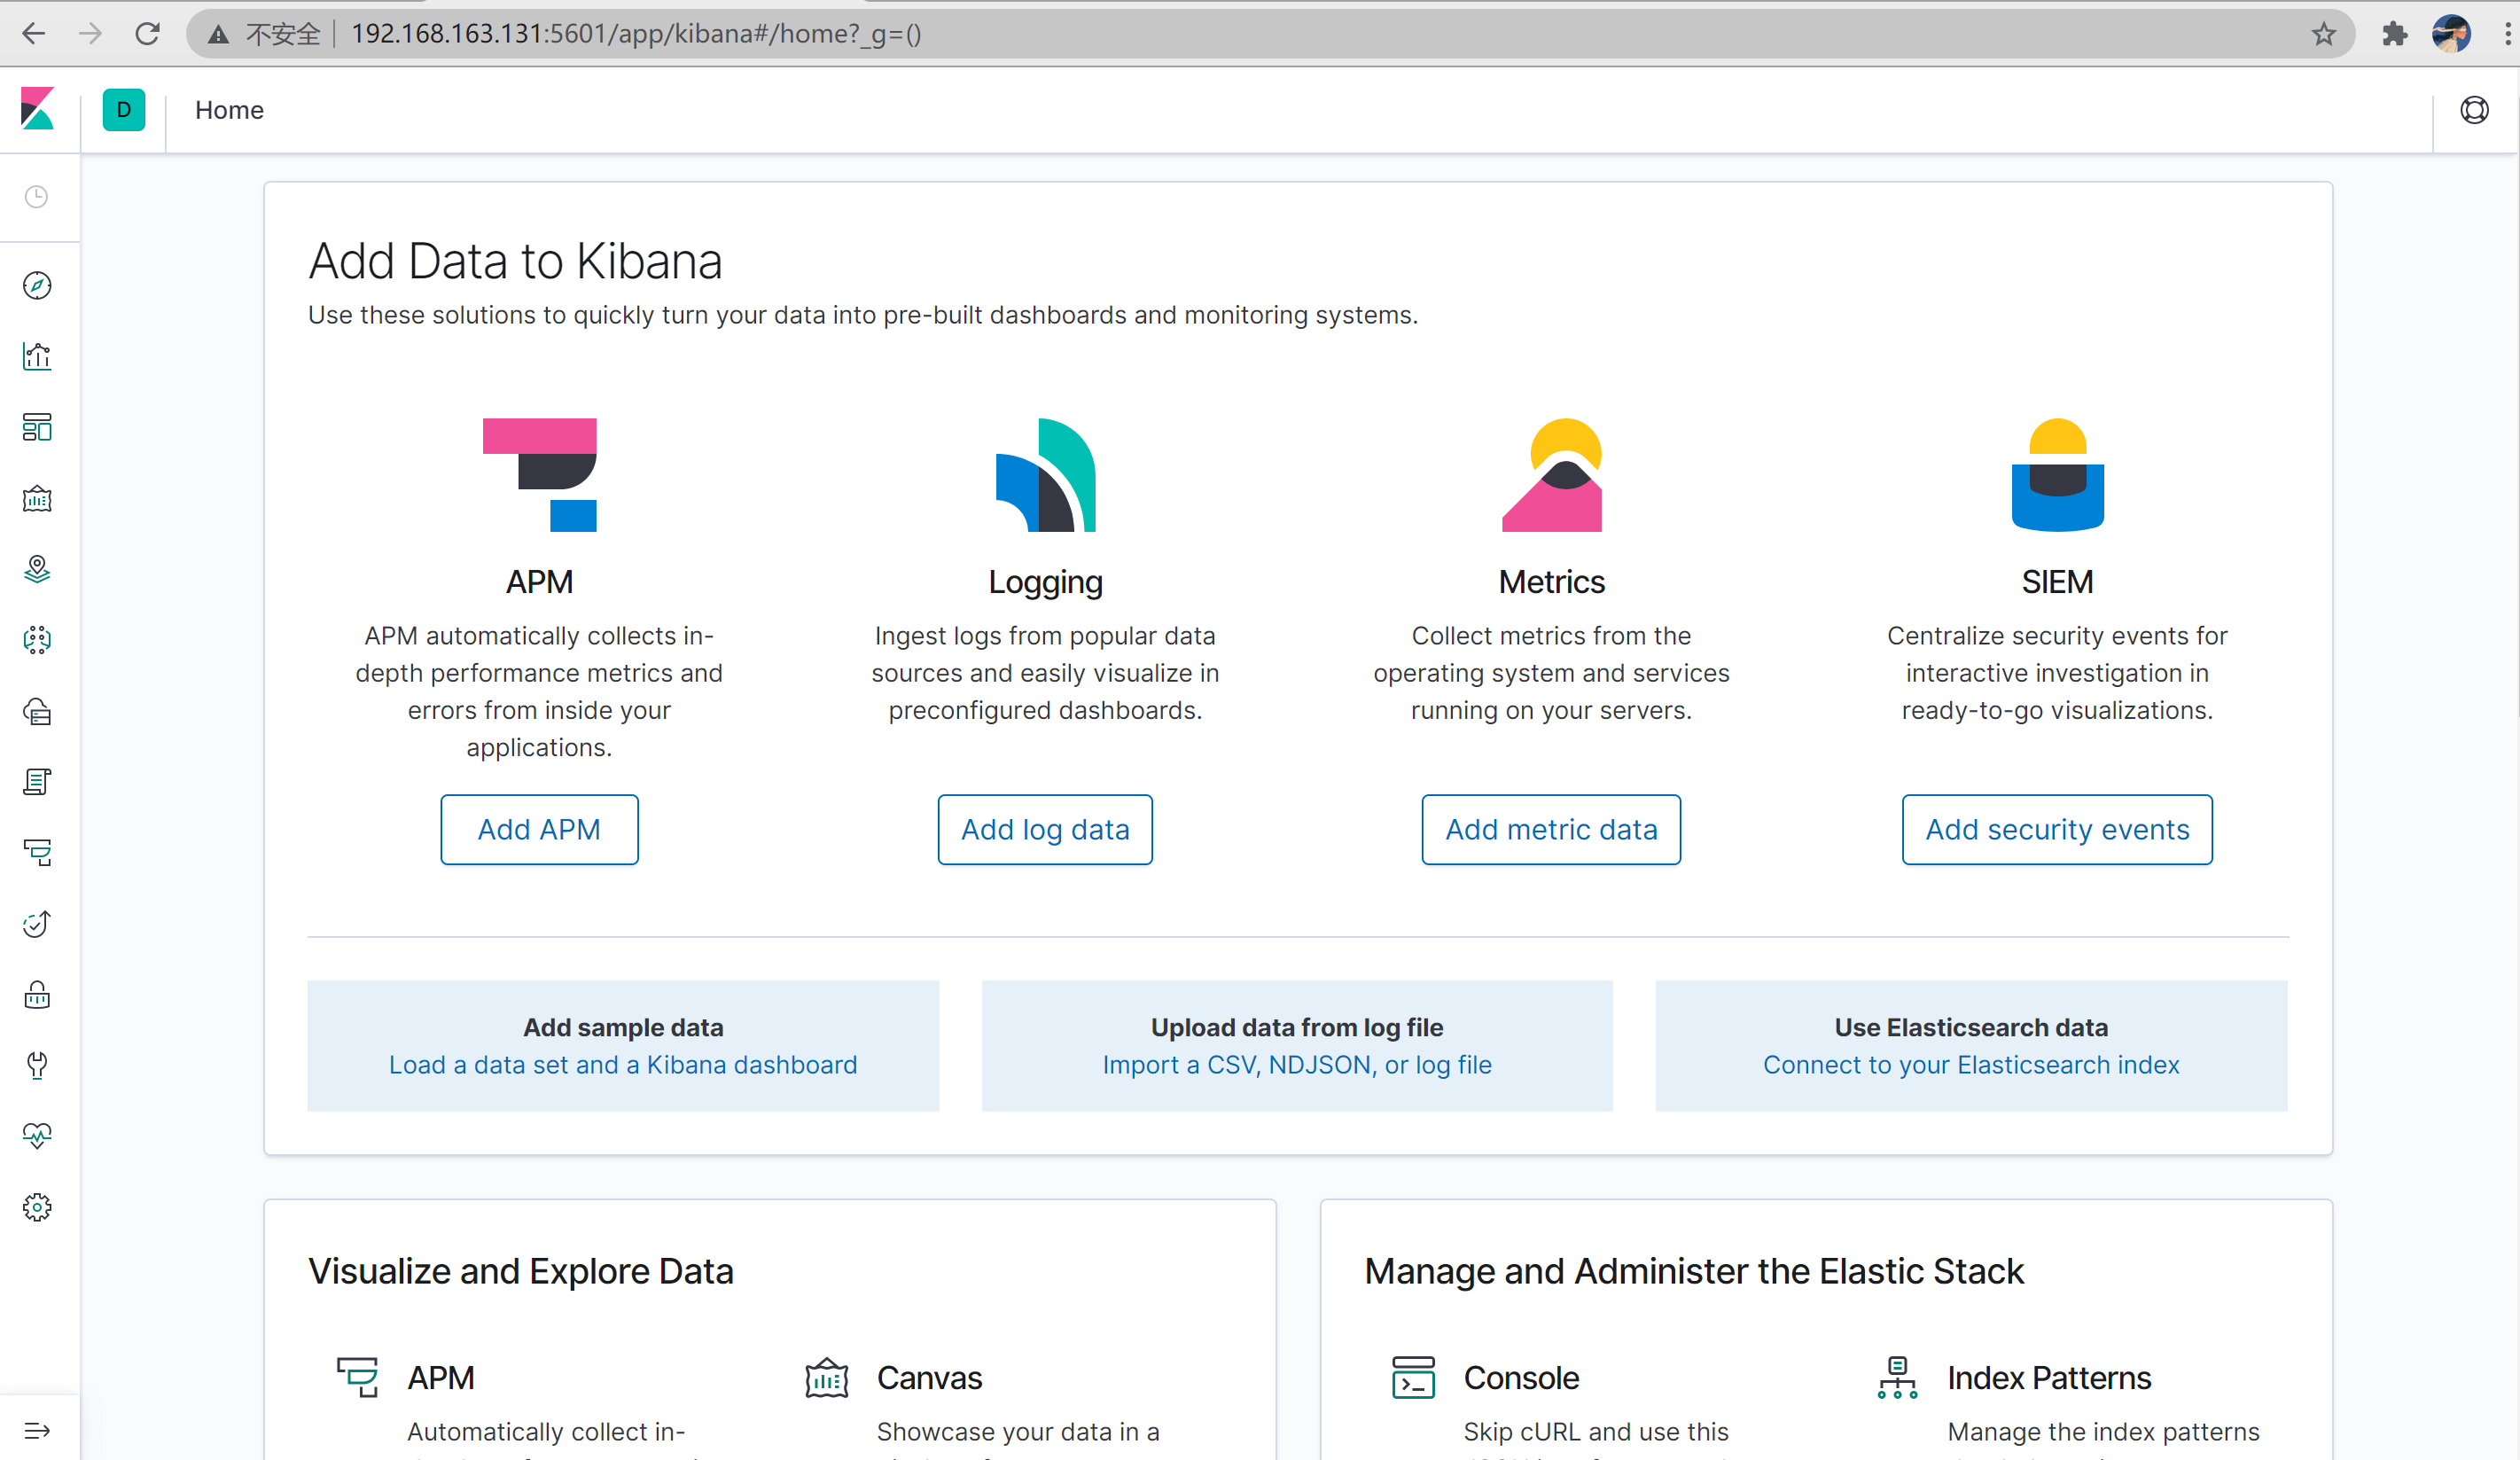Reload the page
The height and width of the screenshot is (1460, 2520).
pos(148,34)
